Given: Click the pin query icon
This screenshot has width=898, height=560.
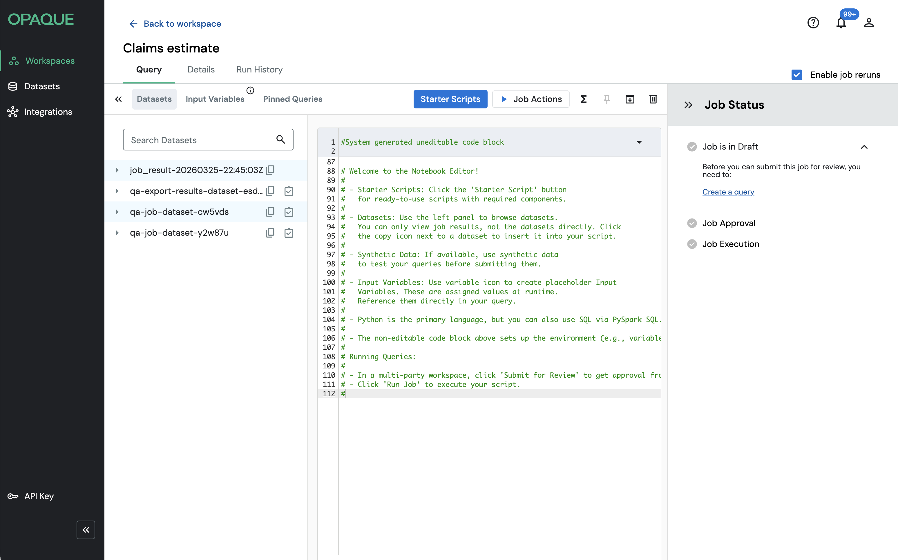Looking at the screenshot, I should point(607,99).
